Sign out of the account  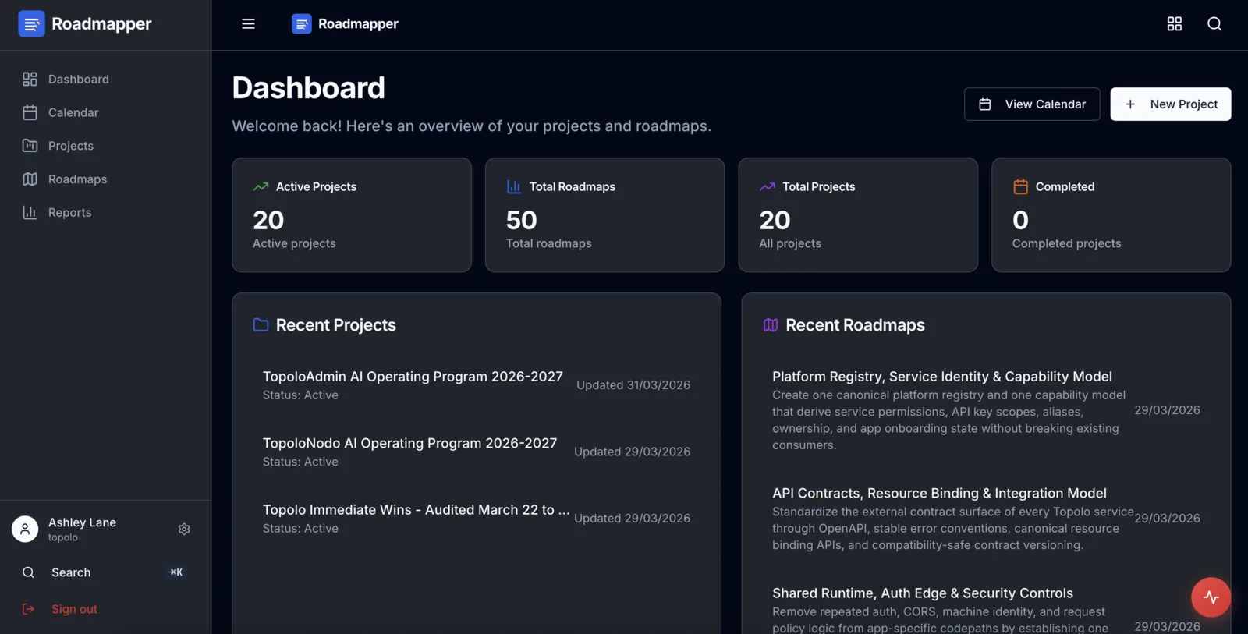pyautogui.click(x=74, y=609)
